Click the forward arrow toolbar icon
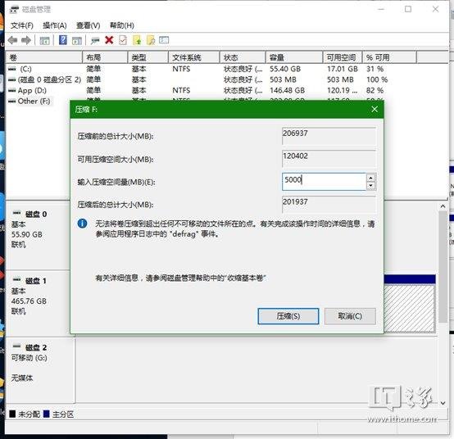Screen dimensions: 454x439 coord(26,40)
